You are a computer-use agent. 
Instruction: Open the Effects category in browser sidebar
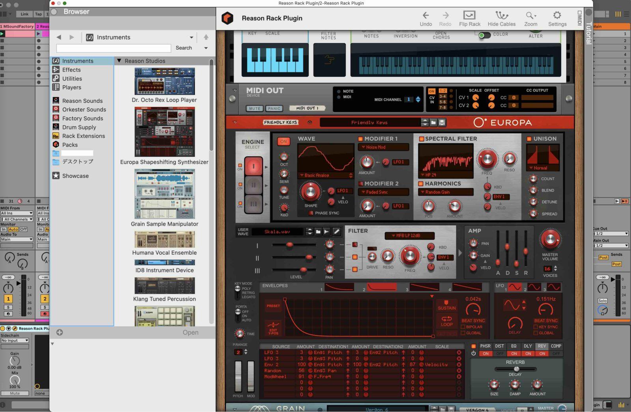pyautogui.click(x=71, y=70)
